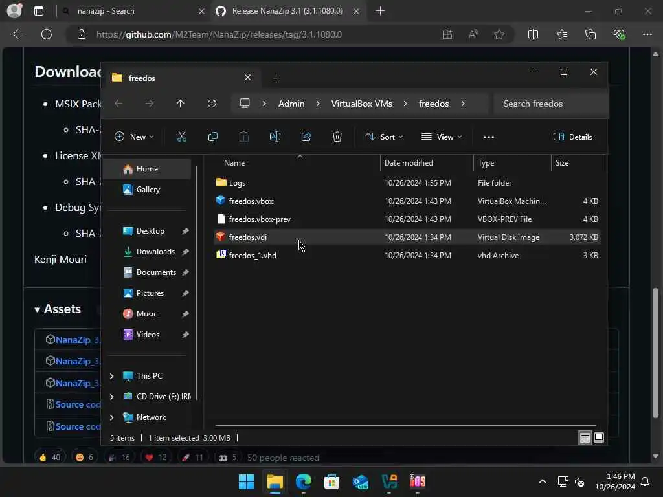Select the freedos.vdi file row
Viewport: 663px width, 497px height.
pyautogui.click(x=407, y=237)
